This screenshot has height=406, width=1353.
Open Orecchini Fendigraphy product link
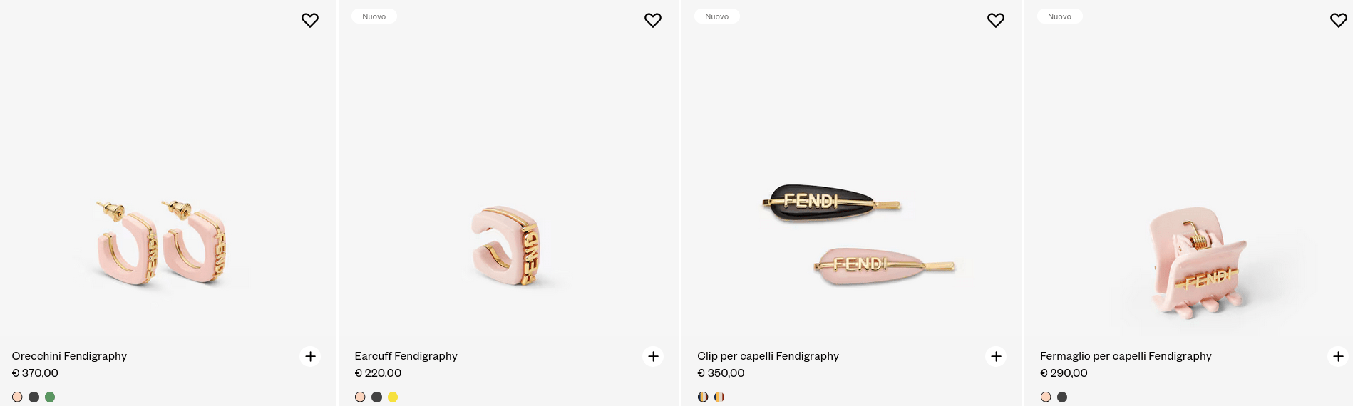(x=69, y=356)
